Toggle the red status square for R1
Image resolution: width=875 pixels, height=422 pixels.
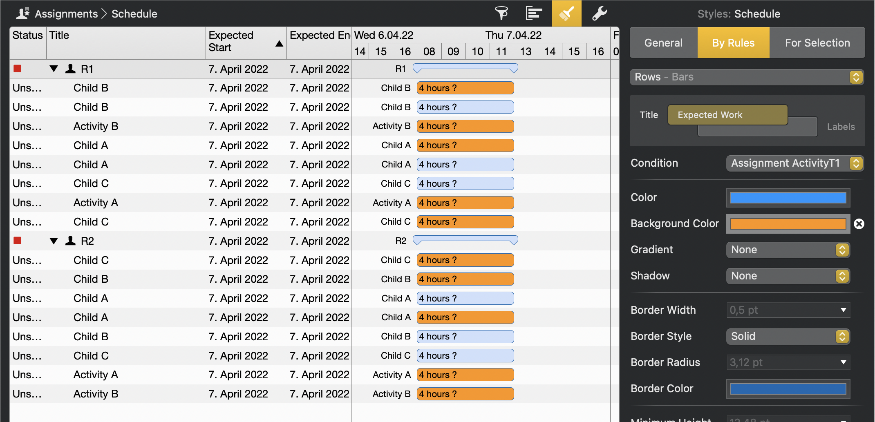point(17,69)
